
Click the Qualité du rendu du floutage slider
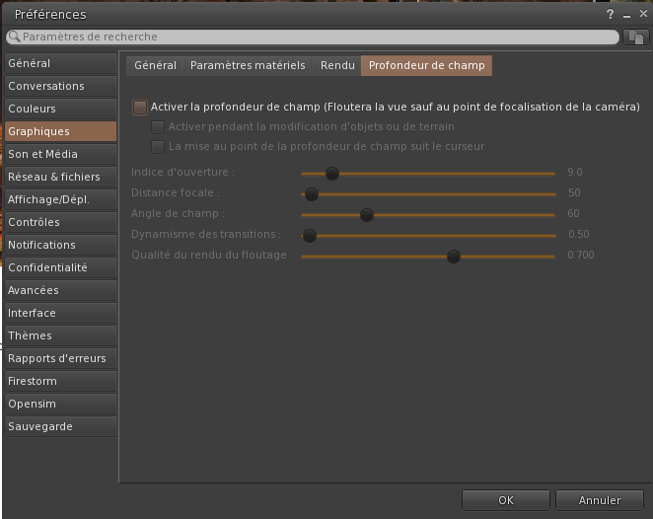[x=453, y=256]
